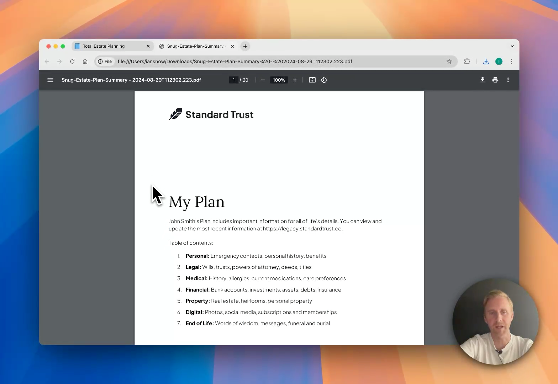Print the PDF document
The width and height of the screenshot is (558, 384).
coord(495,80)
